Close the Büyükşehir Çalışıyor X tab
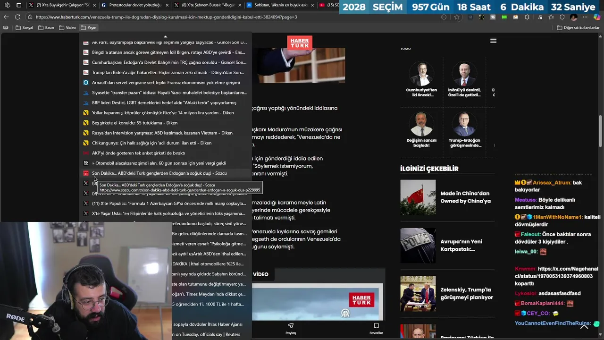Screen dimensions: 604x340 (93, 5)
